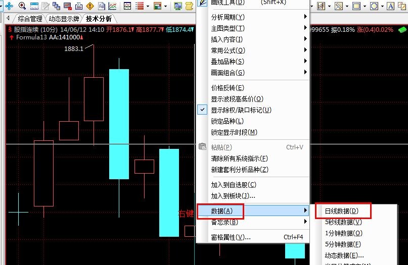This screenshot has width=408, height=265.
Task: Open the sigma formula sheet icon
Action: pyautogui.click(x=79, y=6)
